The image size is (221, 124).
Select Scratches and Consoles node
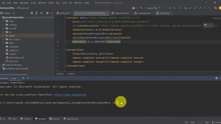17,69
